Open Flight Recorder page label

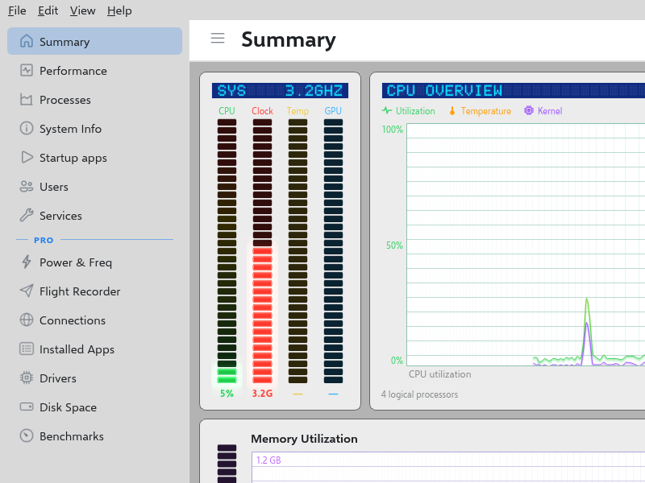pyautogui.click(x=80, y=291)
